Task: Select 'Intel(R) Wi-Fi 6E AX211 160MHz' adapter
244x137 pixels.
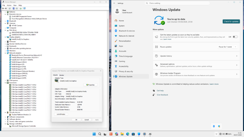Action: 22,60
